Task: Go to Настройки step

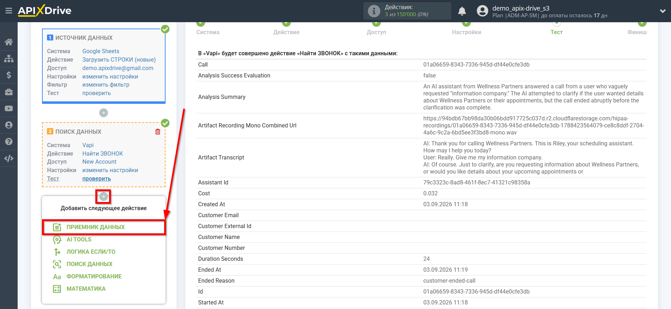Action: 466,32
